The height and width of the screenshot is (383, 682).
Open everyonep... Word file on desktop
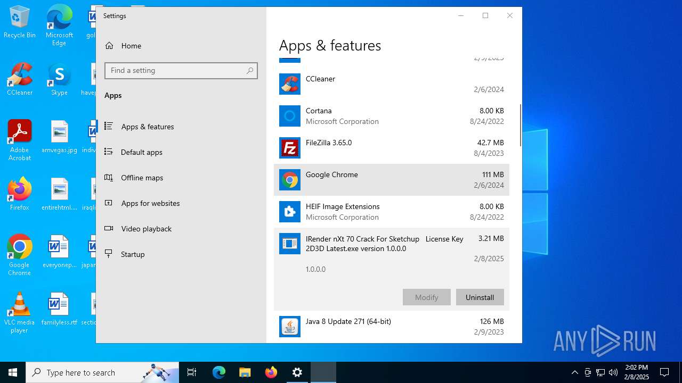click(x=59, y=252)
